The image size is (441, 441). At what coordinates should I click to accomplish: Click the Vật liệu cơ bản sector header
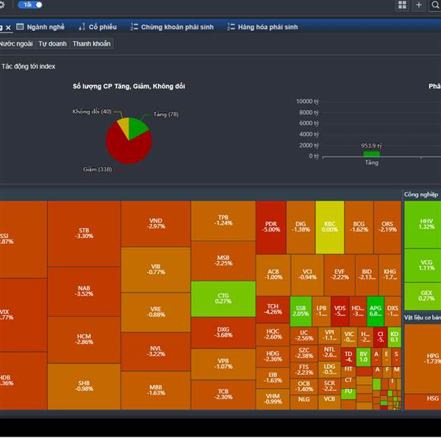point(423,318)
